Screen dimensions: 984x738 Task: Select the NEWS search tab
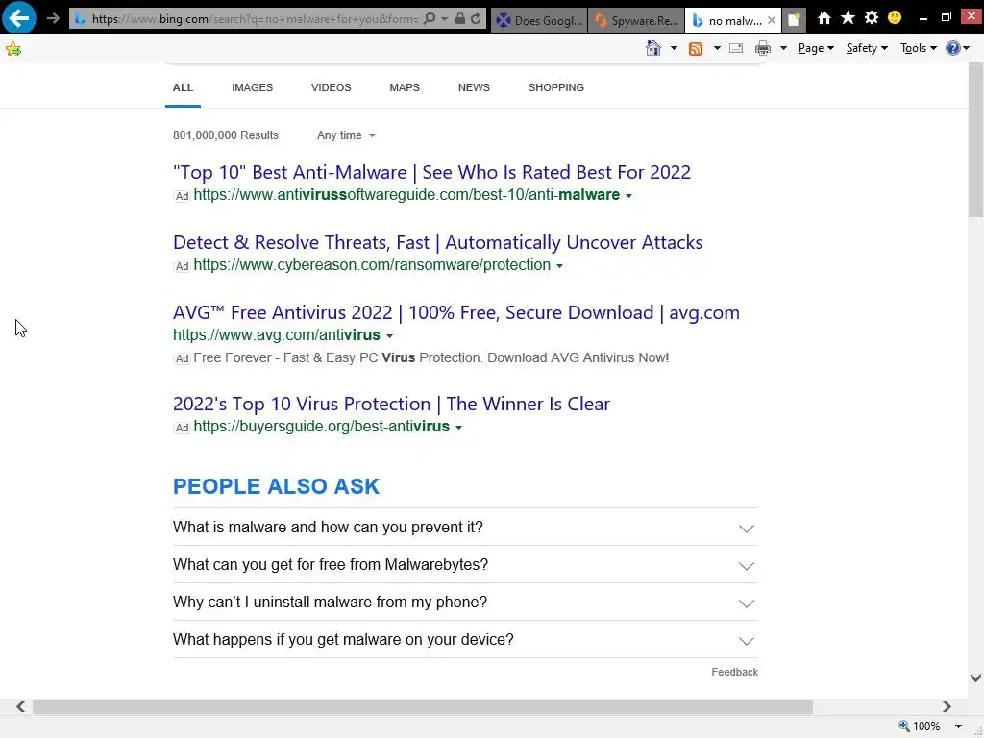coord(474,87)
